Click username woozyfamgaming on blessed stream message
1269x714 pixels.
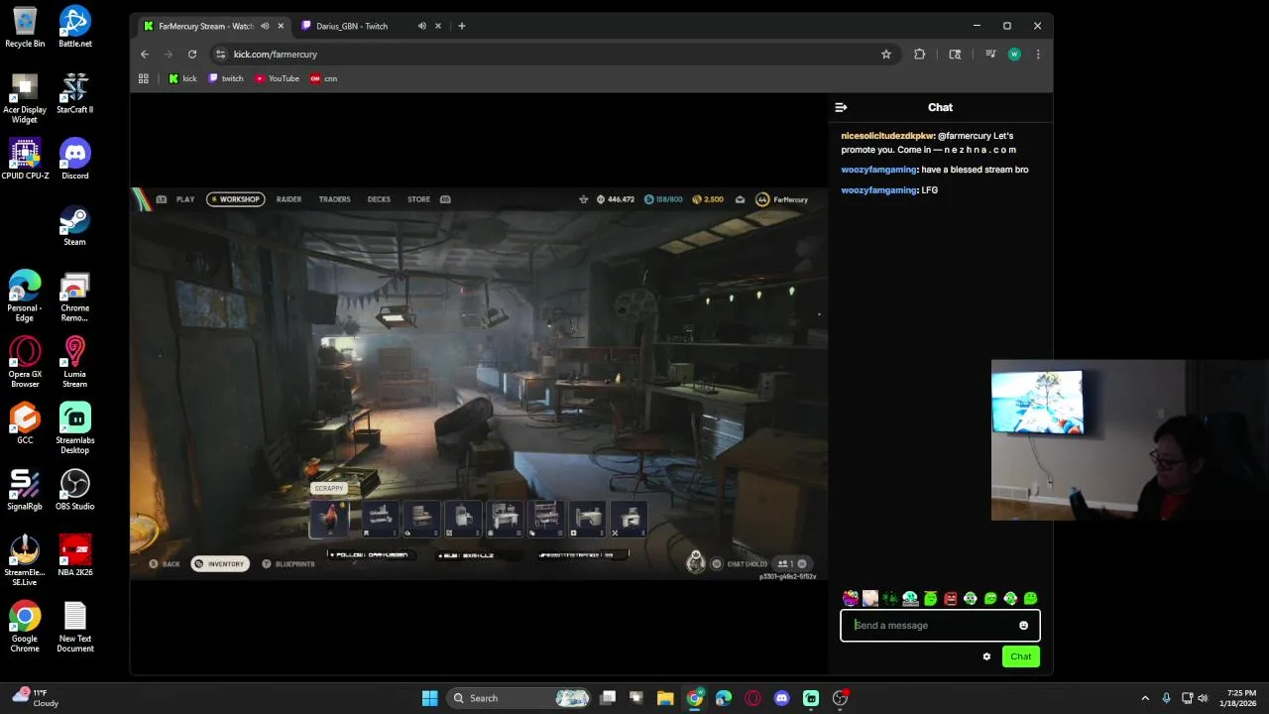[x=878, y=170]
